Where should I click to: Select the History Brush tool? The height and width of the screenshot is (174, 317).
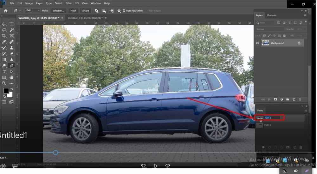[x=4, y=54]
